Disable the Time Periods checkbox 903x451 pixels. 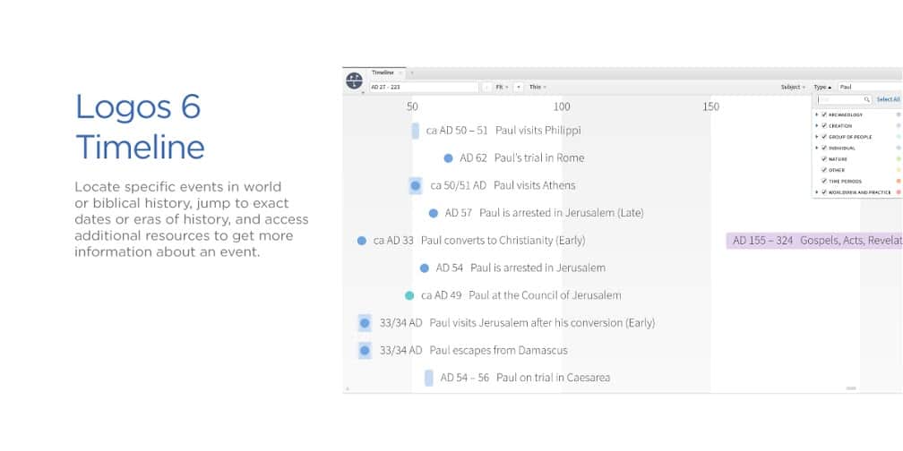(824, 182)
